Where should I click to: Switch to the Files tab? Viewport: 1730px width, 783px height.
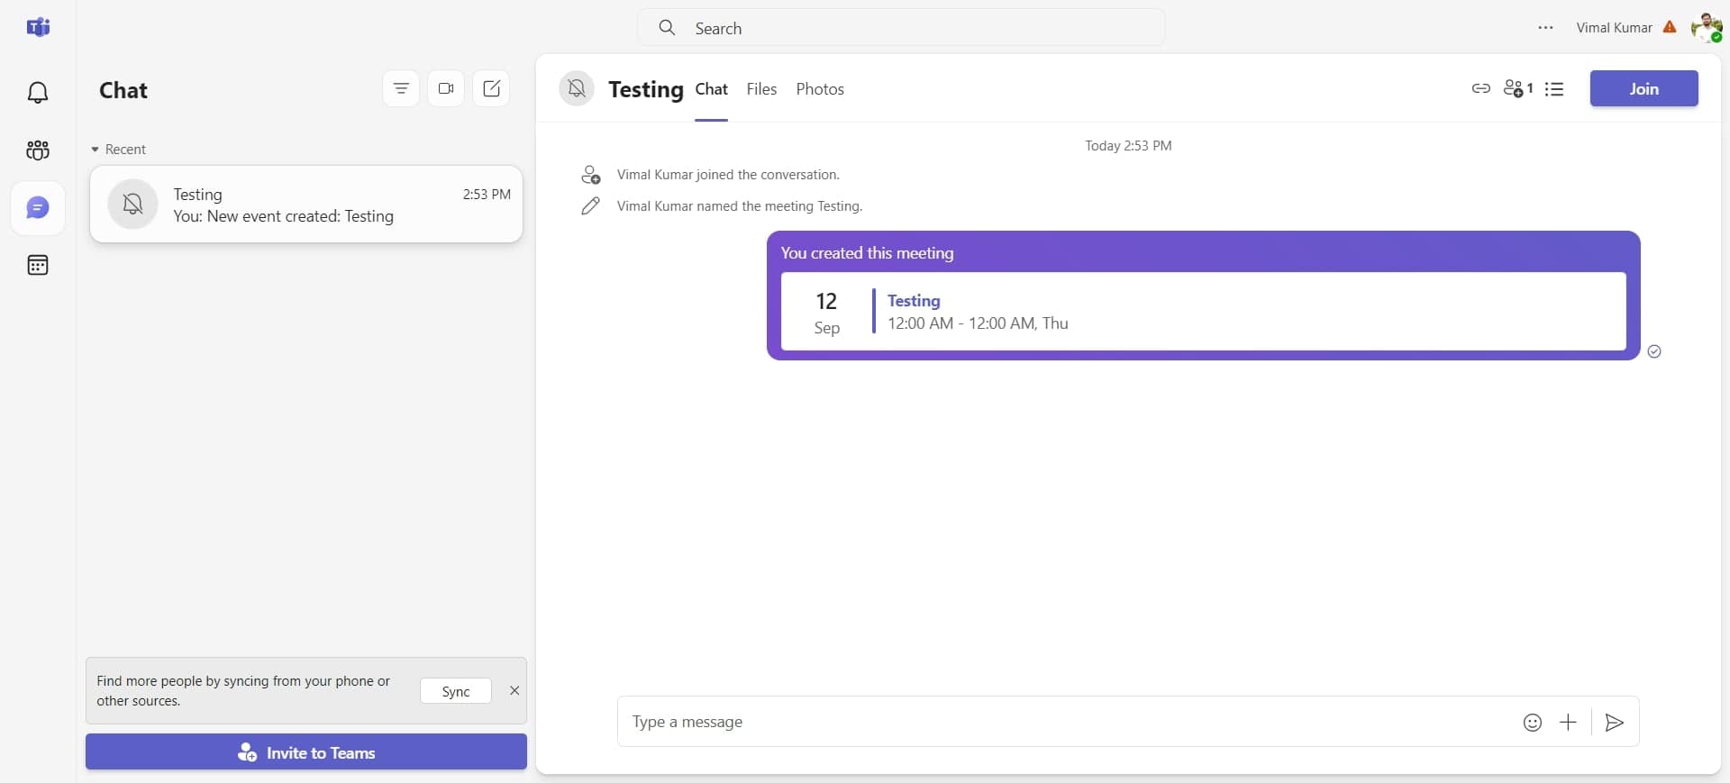click(x=761, y=89)
